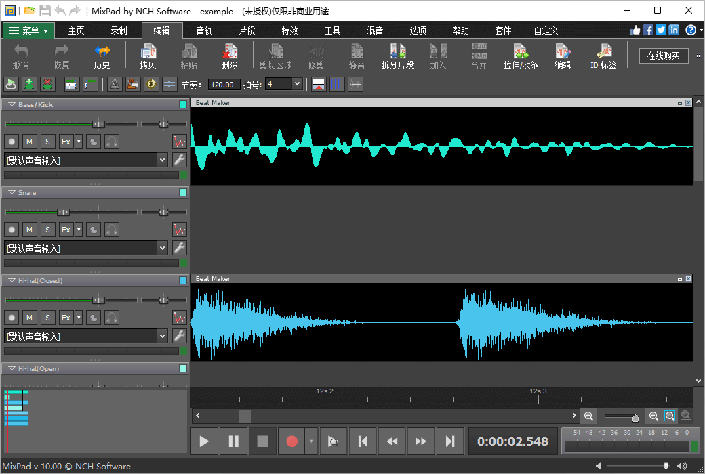
Task: Click the metronome icon
Action: [115, 84]
